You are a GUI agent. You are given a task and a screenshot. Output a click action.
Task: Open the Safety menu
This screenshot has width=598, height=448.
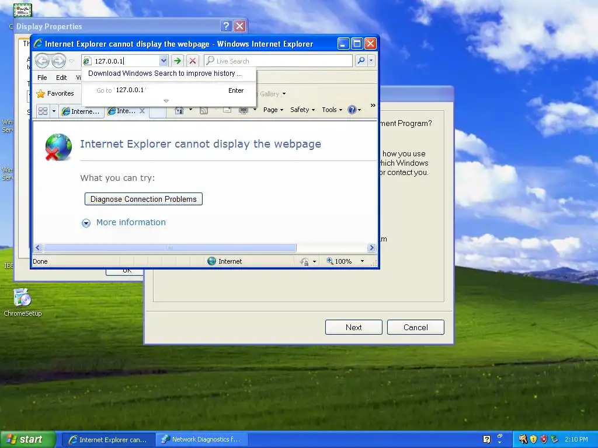303,110
